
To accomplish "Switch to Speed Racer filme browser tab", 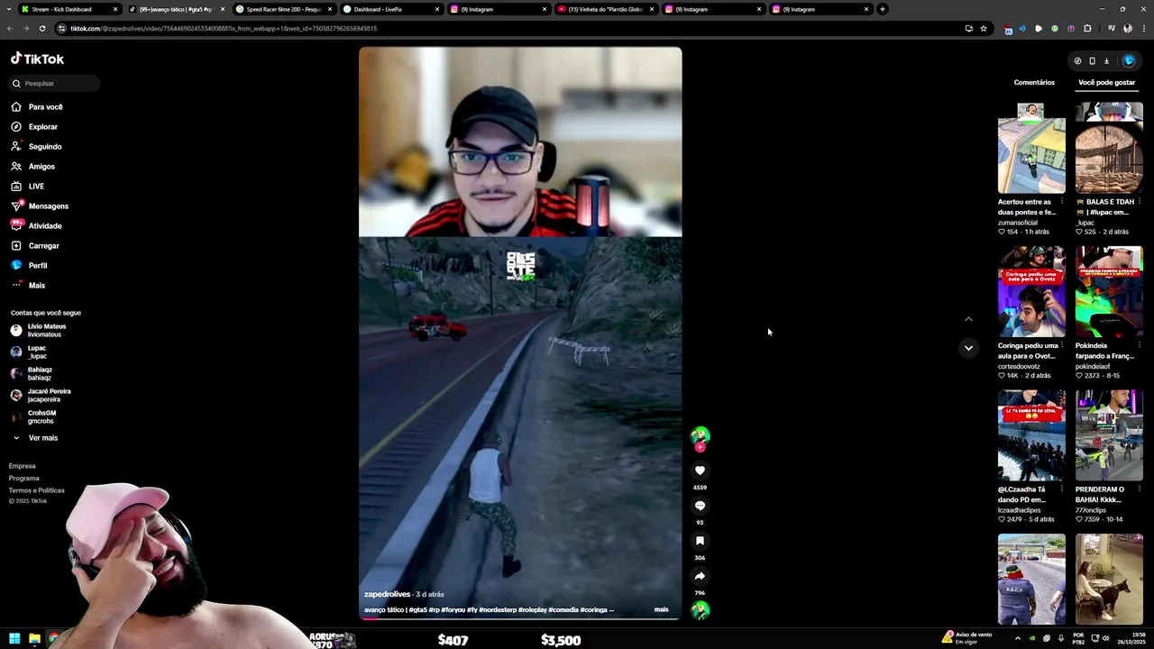I will (283, 9).
